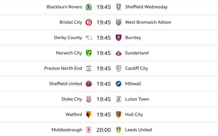The image size is (218, 136).
Task: Click the Sunderland club crest
Action: click(119, 53)
